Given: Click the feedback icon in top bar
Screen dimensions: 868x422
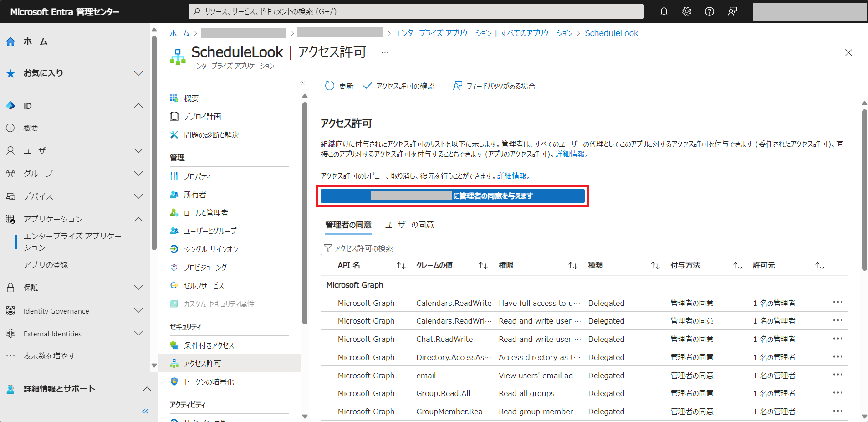Looking at the screenshot, I should pos(732,11).
